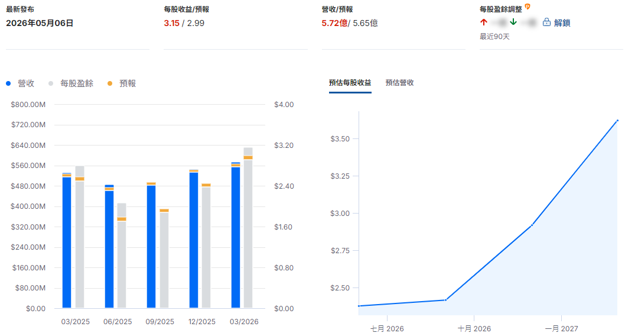Click the gray 每股盈餘 legend dot
625x336 pixels.
[51, 83]
